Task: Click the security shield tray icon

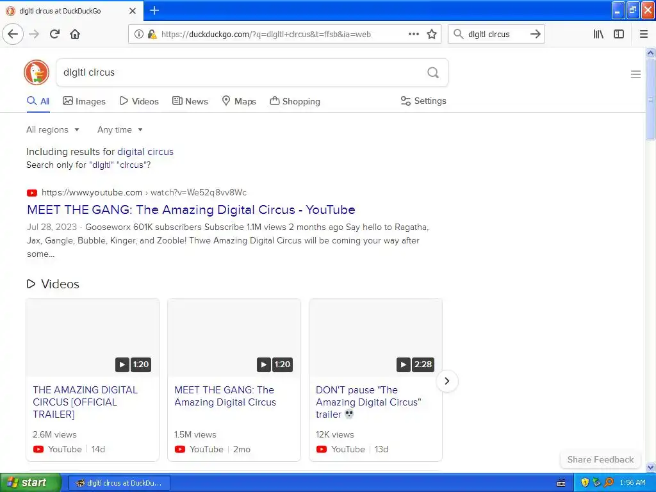Action: click(585, 483)
